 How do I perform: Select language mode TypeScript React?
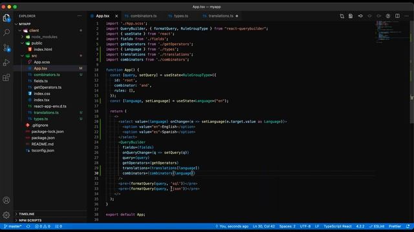338,226
